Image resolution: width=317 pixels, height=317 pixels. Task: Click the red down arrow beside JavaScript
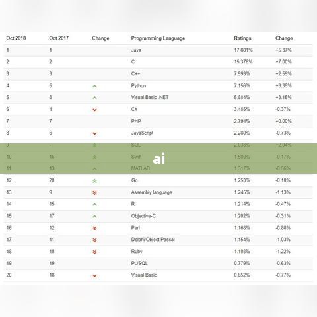(94, 133)
